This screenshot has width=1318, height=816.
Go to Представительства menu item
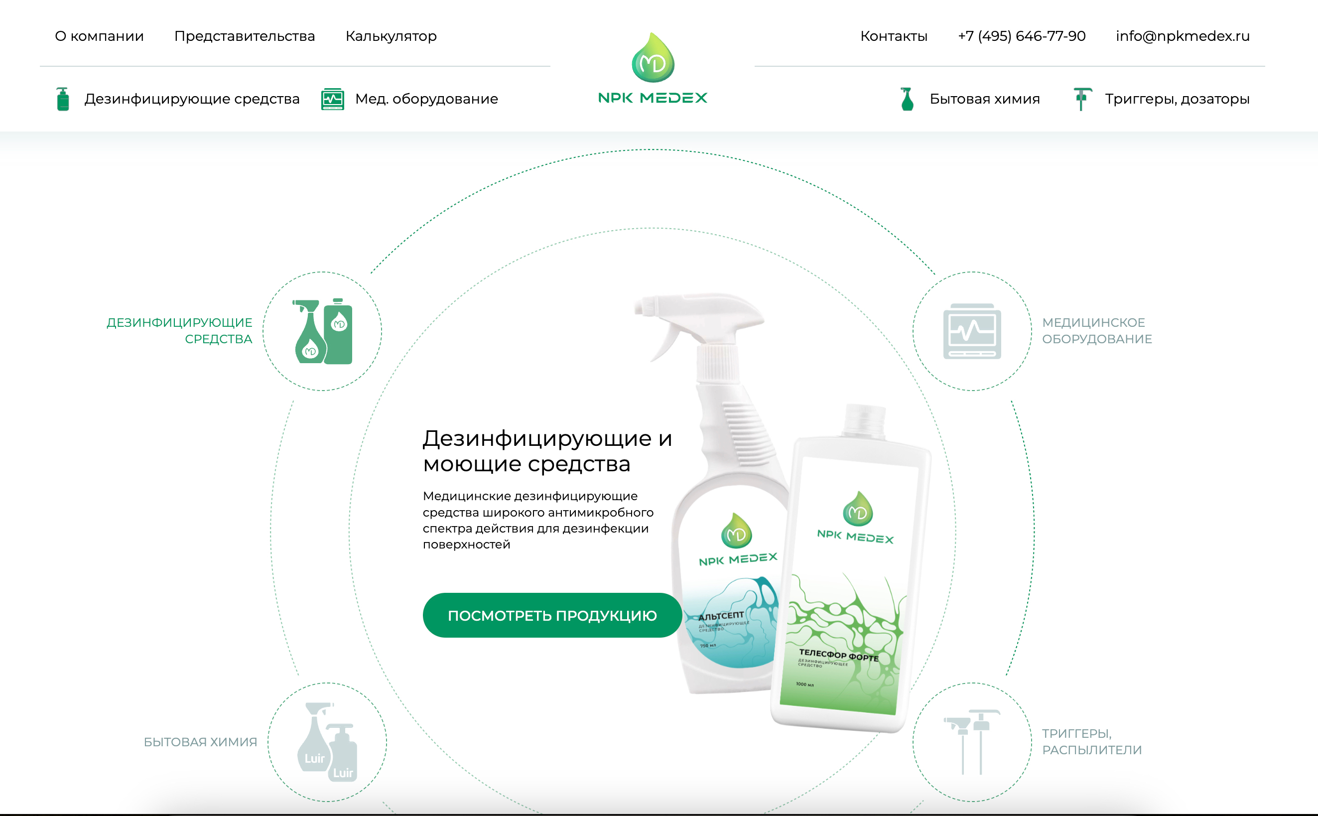pyautogui.click(x=245, y=36)
